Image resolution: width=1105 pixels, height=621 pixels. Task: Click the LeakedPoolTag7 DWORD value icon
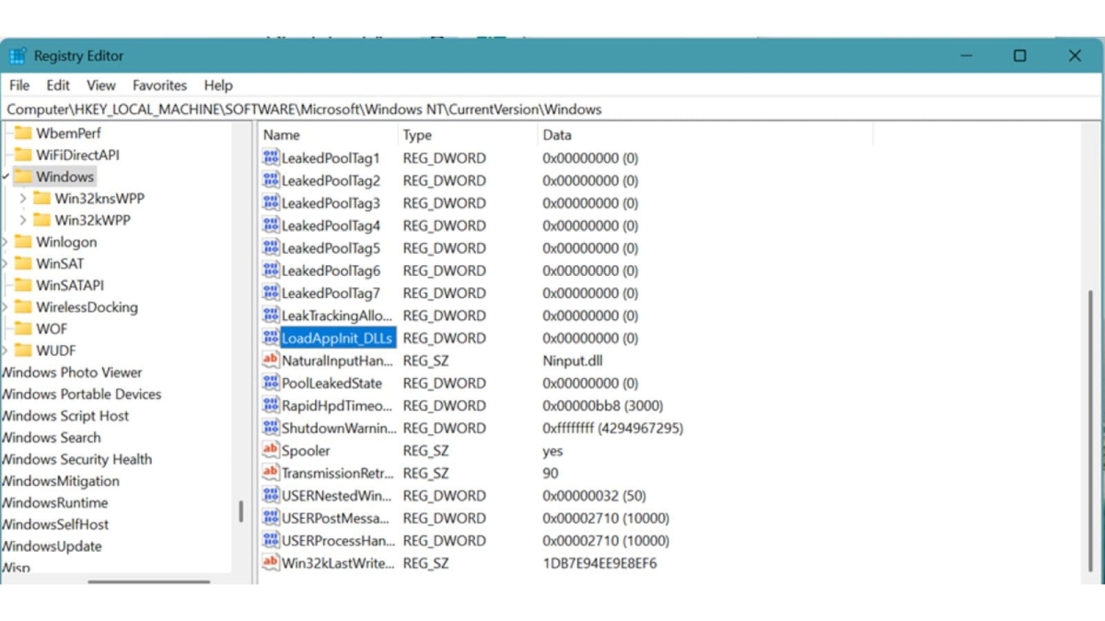271,293
